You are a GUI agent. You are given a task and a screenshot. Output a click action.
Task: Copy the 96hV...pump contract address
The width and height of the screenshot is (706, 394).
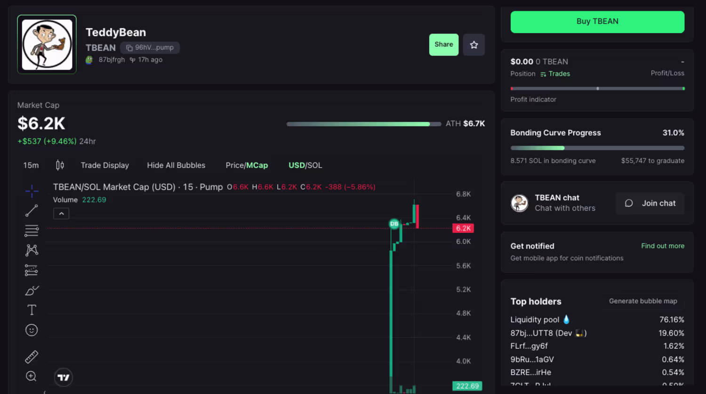point(150,48)
